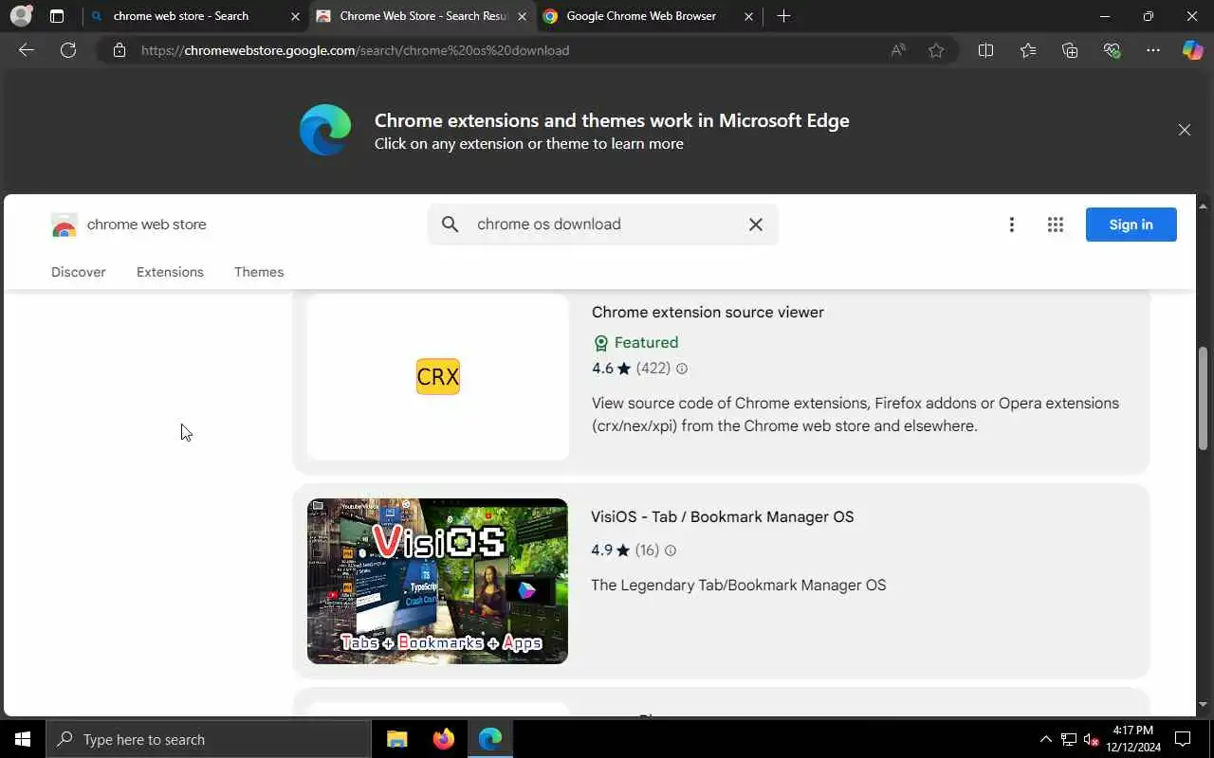
Task: Expand the system tray hidden icons chevron
Action: [x=1046, y=739]
